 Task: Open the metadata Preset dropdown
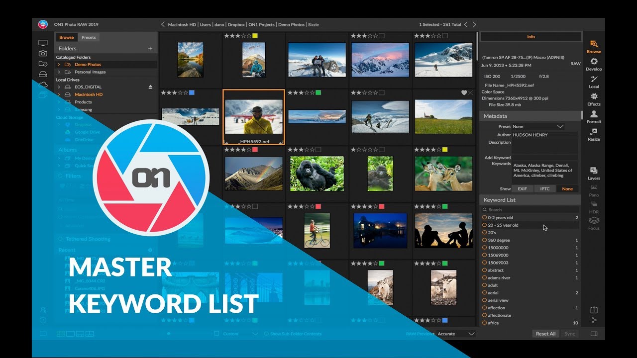point(538,126)
